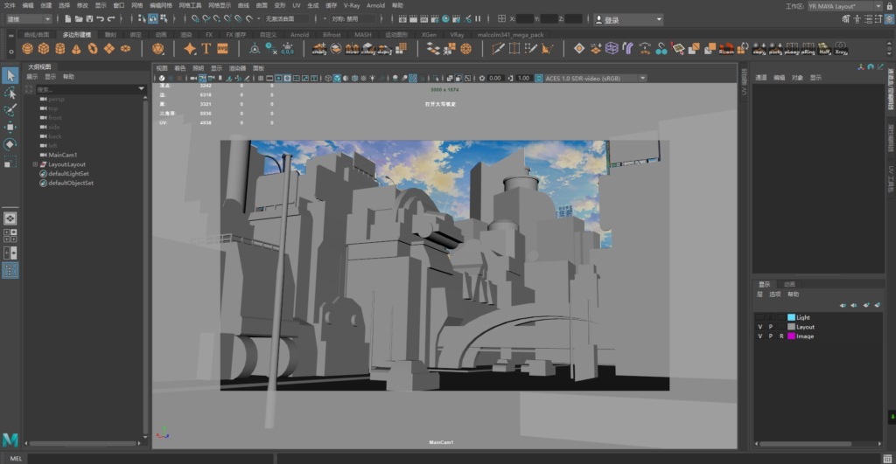
Task: Toggle visibility of the Light layer
Action: pyautogui.click(x=759, y=317)
